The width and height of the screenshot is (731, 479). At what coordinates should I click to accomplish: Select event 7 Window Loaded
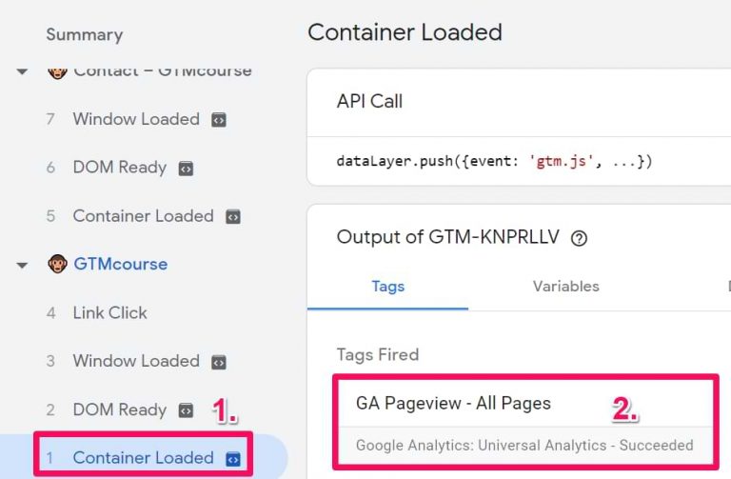135,119
